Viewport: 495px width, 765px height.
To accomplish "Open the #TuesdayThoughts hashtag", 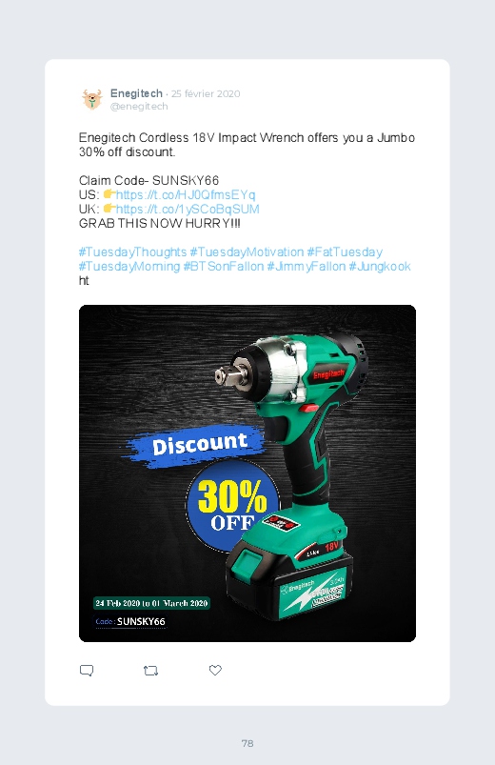I will pos(132,252).
